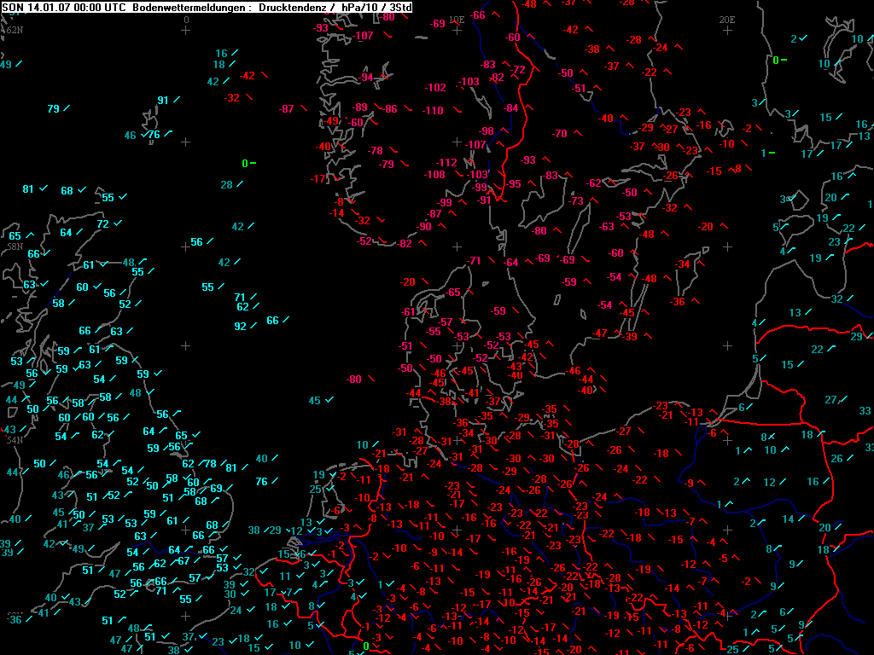Click the -110 pressure tendency station
The height and width of the screenshot is (655, 874).
point(434,110)
